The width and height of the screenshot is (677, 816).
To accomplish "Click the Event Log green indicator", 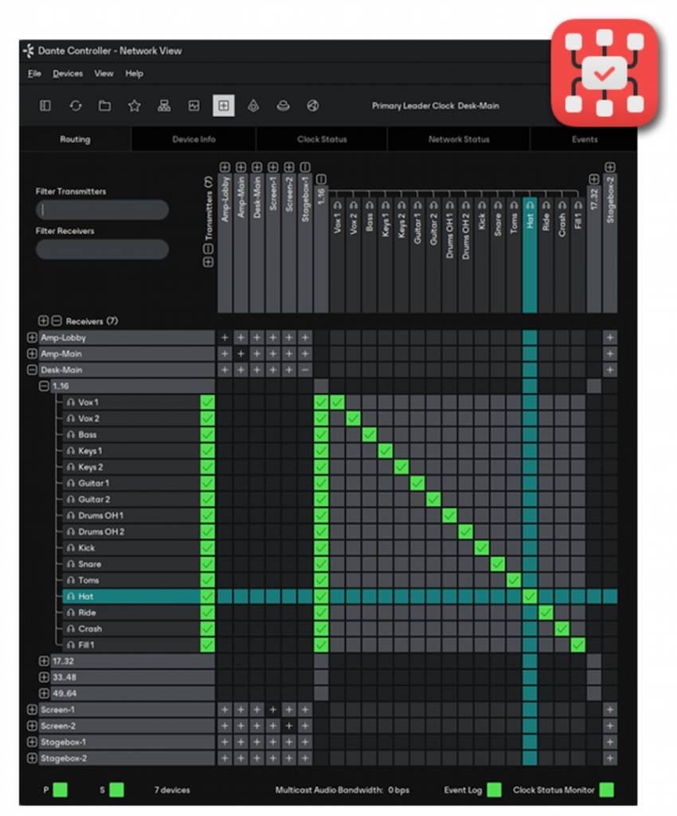I will coord(494,790).
